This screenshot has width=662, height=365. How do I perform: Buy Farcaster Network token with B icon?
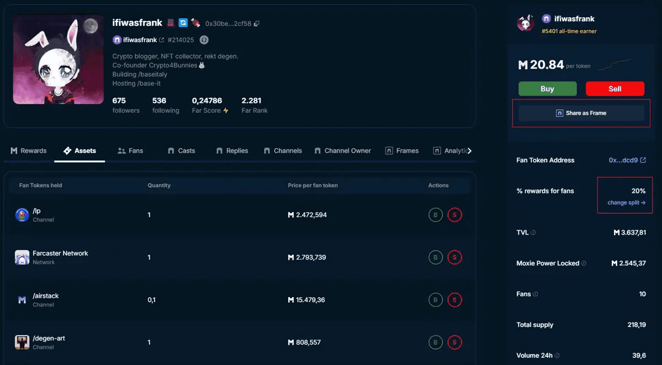pos(436,257)
